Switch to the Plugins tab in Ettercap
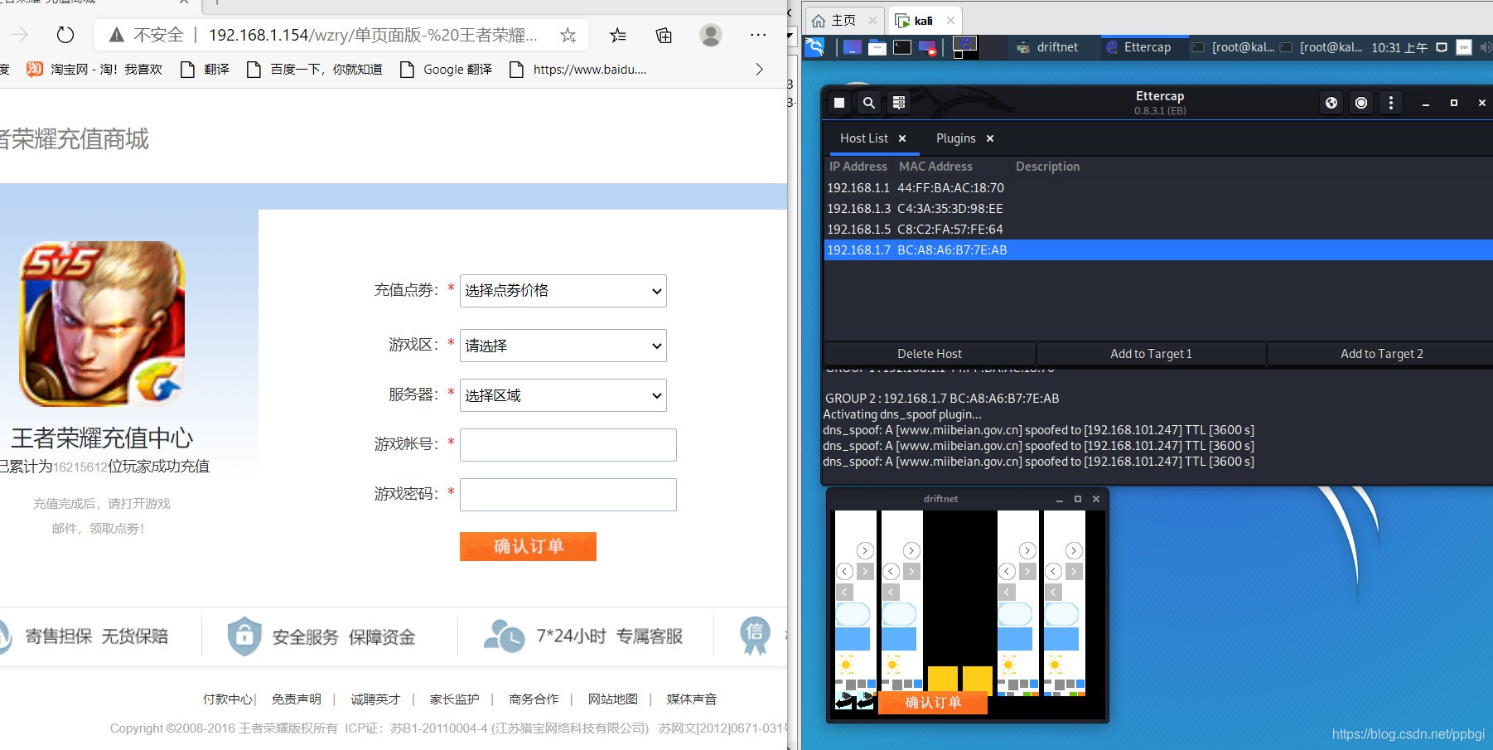The height and width of the screenshot is (750, 1493). point(954,138)
